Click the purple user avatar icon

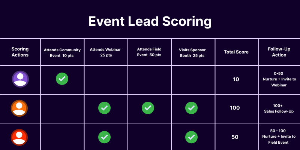click(20, 79)
